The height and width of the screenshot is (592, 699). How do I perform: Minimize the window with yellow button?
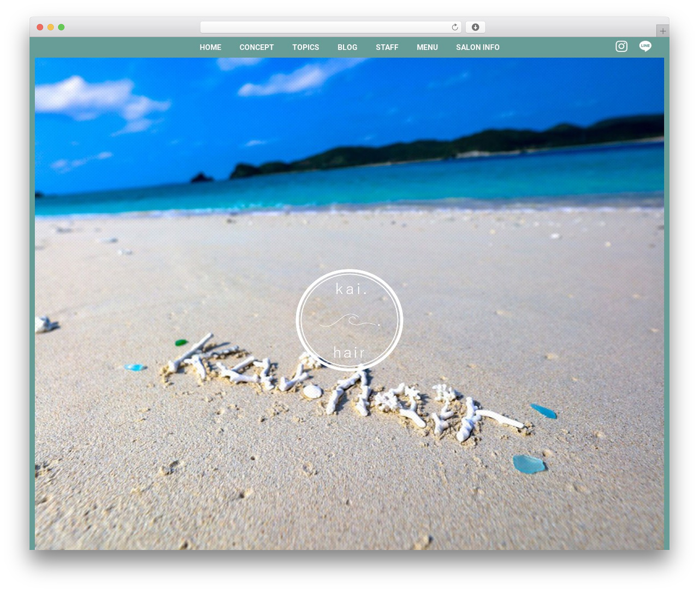[50, 27]
